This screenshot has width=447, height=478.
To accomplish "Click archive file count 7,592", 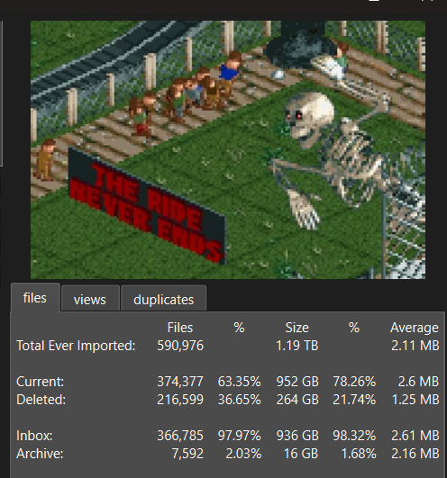I will point(187,454).
